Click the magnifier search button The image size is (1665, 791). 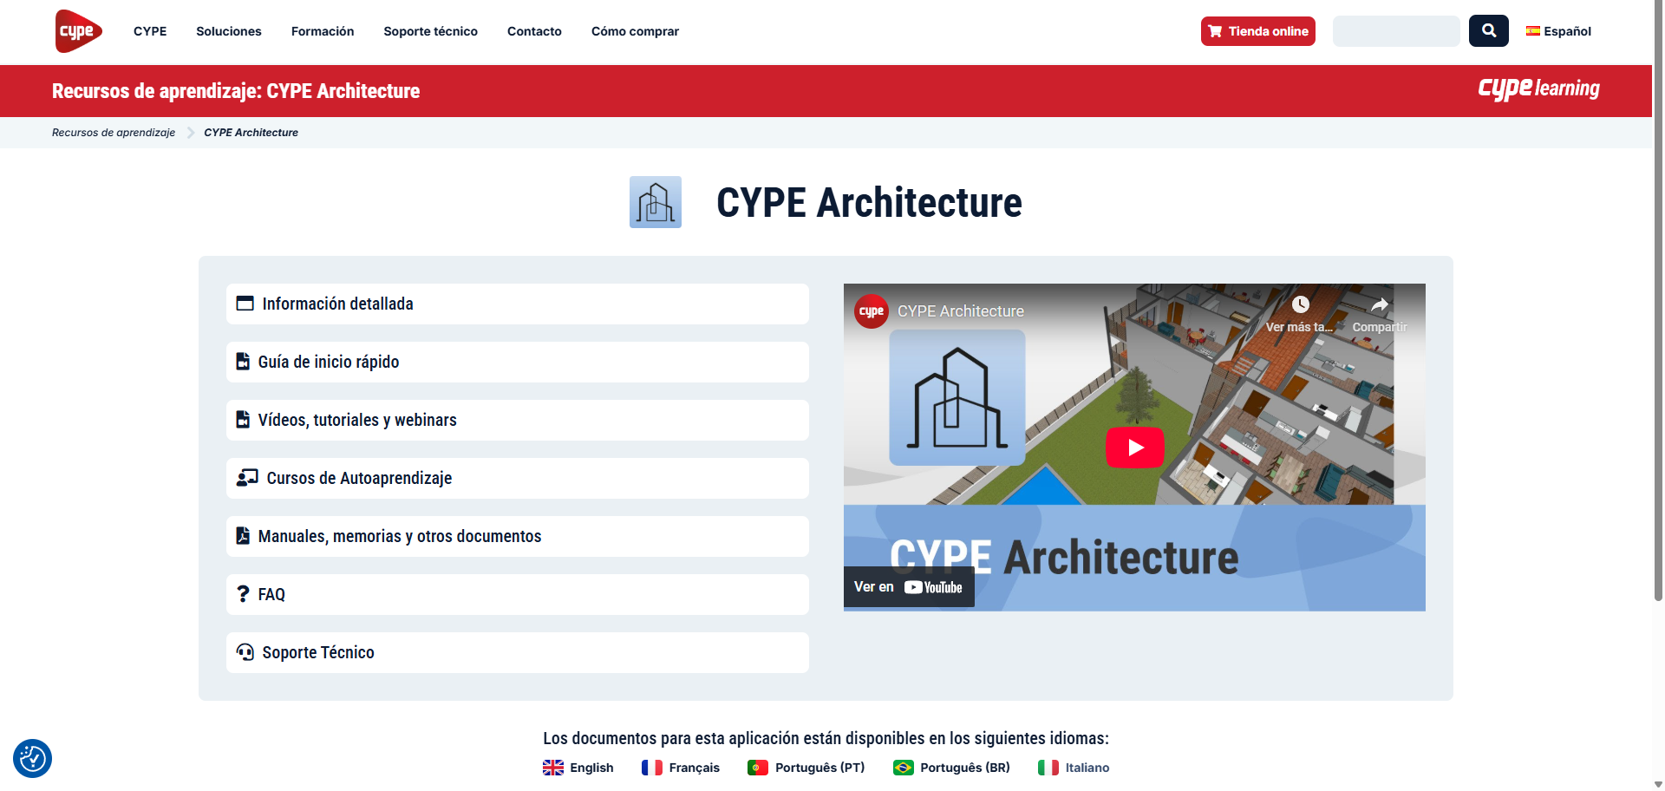tap(1488, 31)
